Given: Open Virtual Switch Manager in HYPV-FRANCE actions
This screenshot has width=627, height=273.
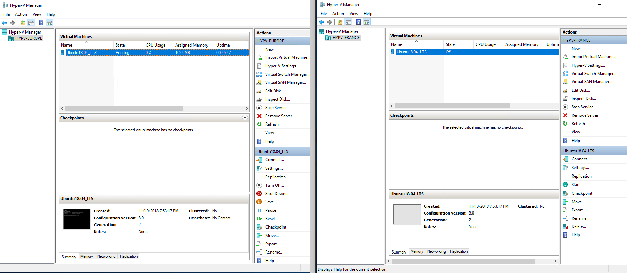Looking at the screenshot, I should coord(593,74).
